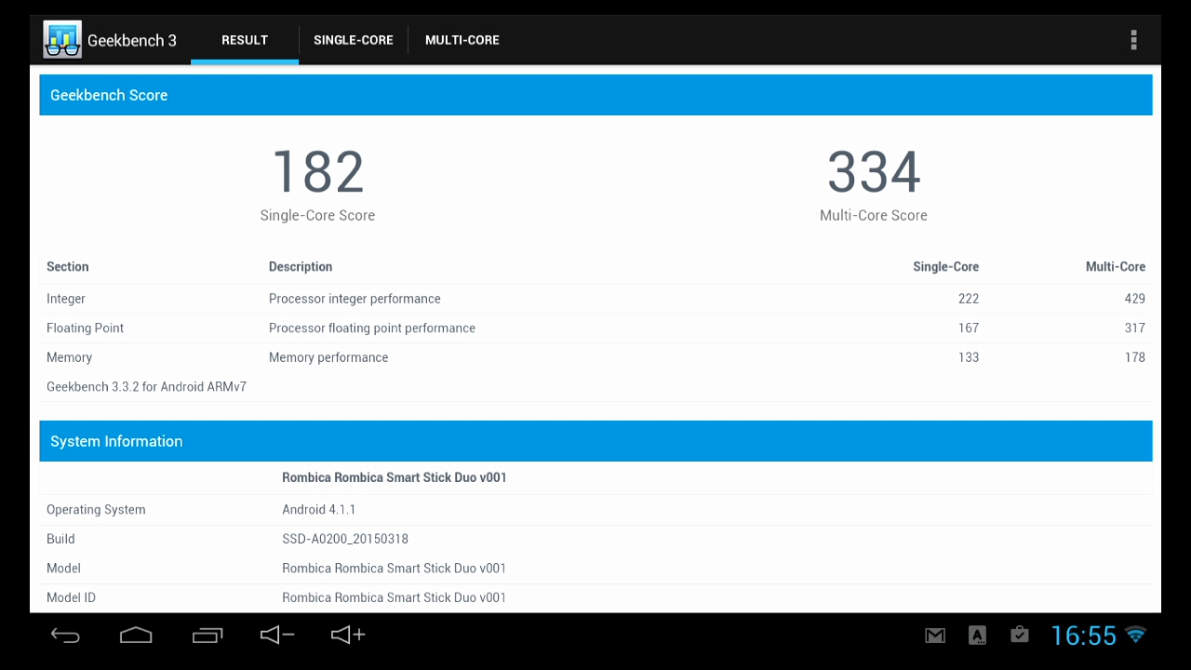
Task: Select the Single-Core column header
Action: [x=945, y=266]
